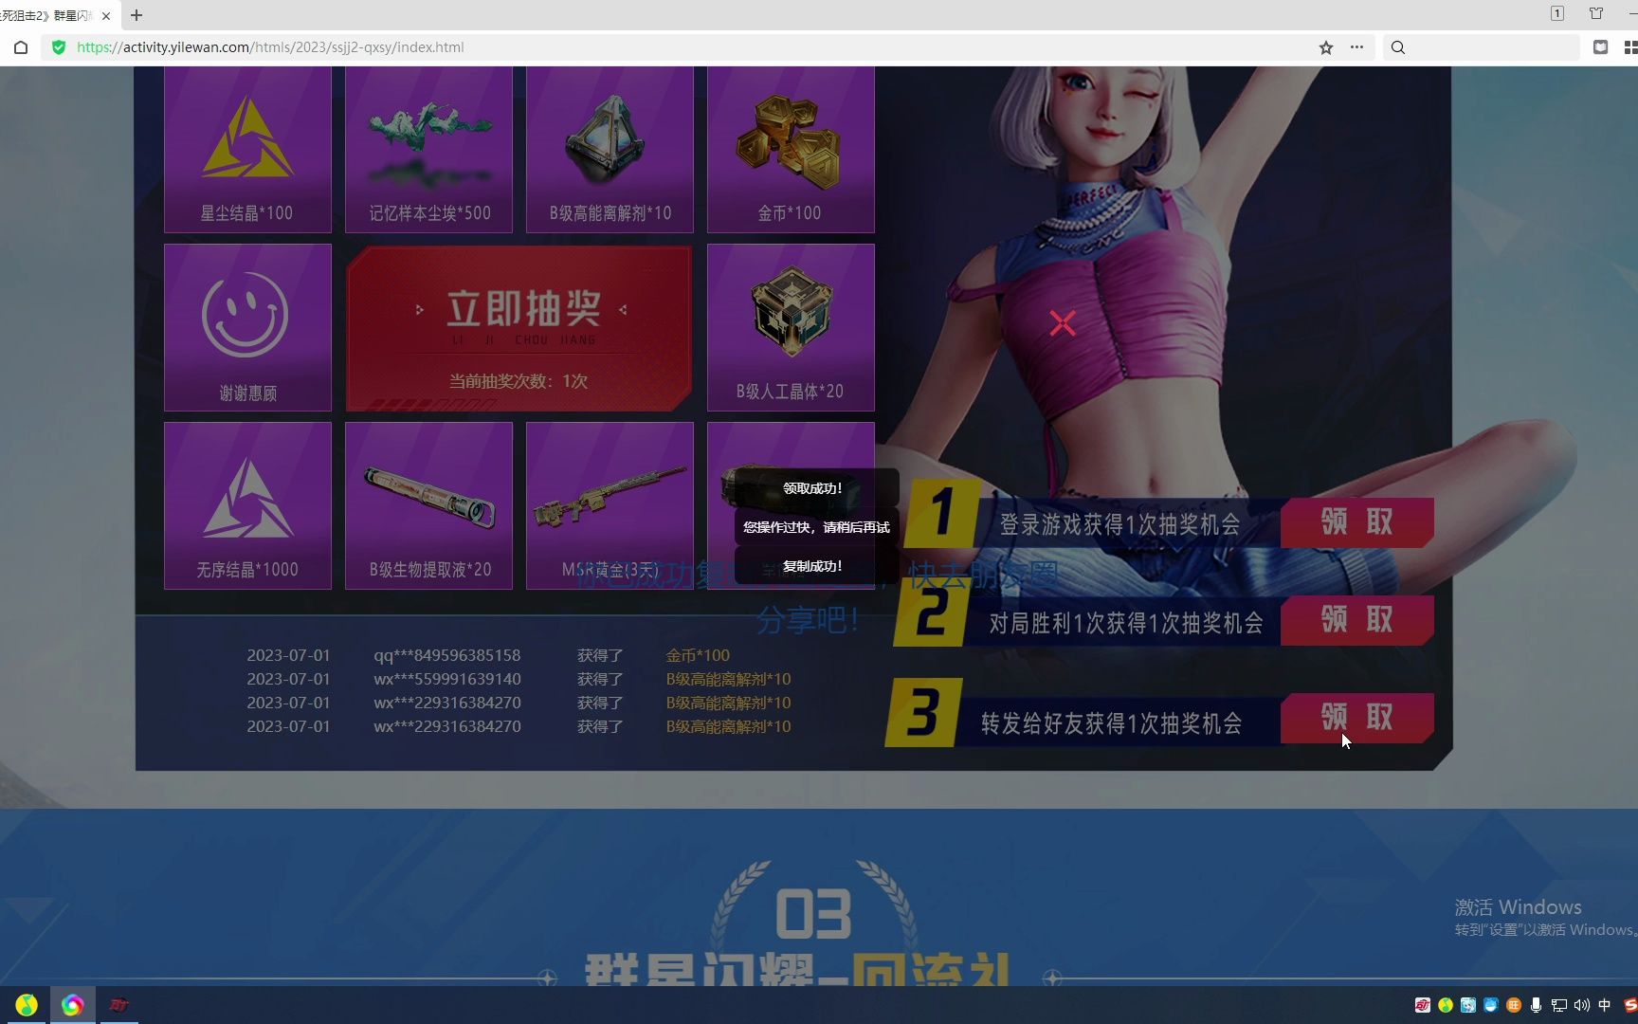
Task: Open the volume speaker tray icon
Action: click(x=1581, y=1005)
